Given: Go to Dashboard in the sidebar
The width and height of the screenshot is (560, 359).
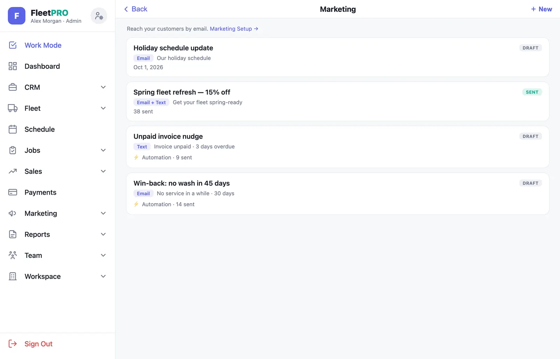Looking at the screenshot, I should point(57,66).
